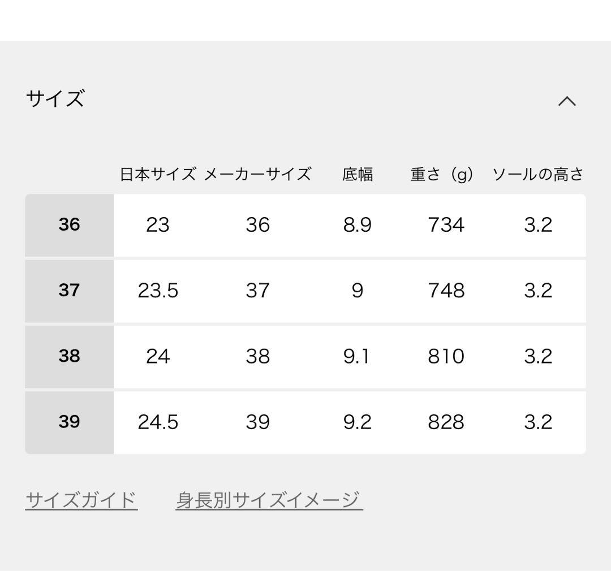This screenshot has width=611, height=571.
Task: Select size row 36
Action: (68, 225)
